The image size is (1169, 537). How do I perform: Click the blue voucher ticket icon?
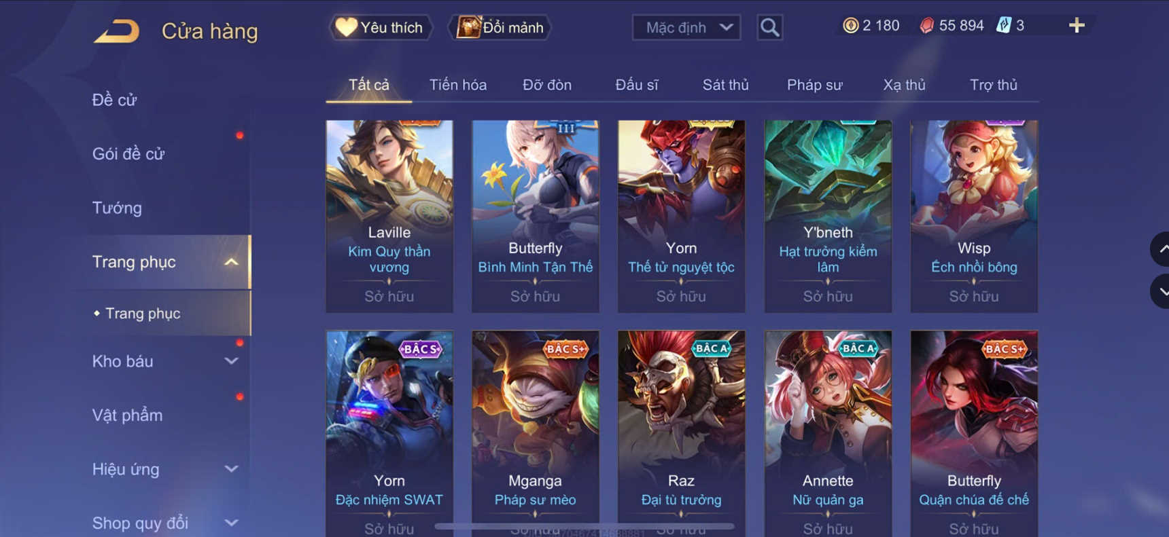pos(1003,26)
